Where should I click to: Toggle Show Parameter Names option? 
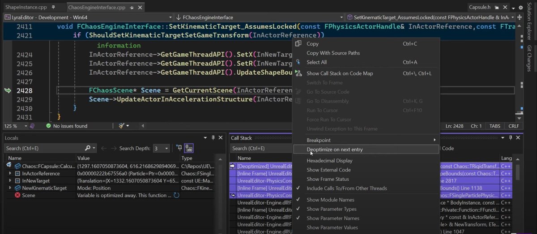pos(366,218)
